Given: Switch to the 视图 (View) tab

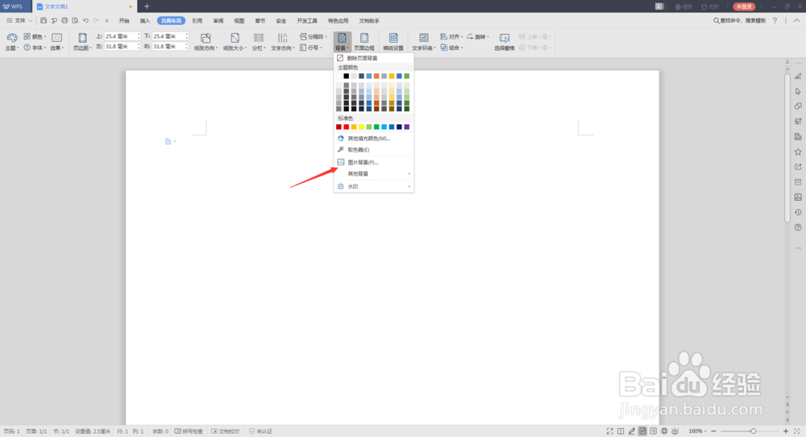Looking at the screenshot, I should (x=239, y=21).
